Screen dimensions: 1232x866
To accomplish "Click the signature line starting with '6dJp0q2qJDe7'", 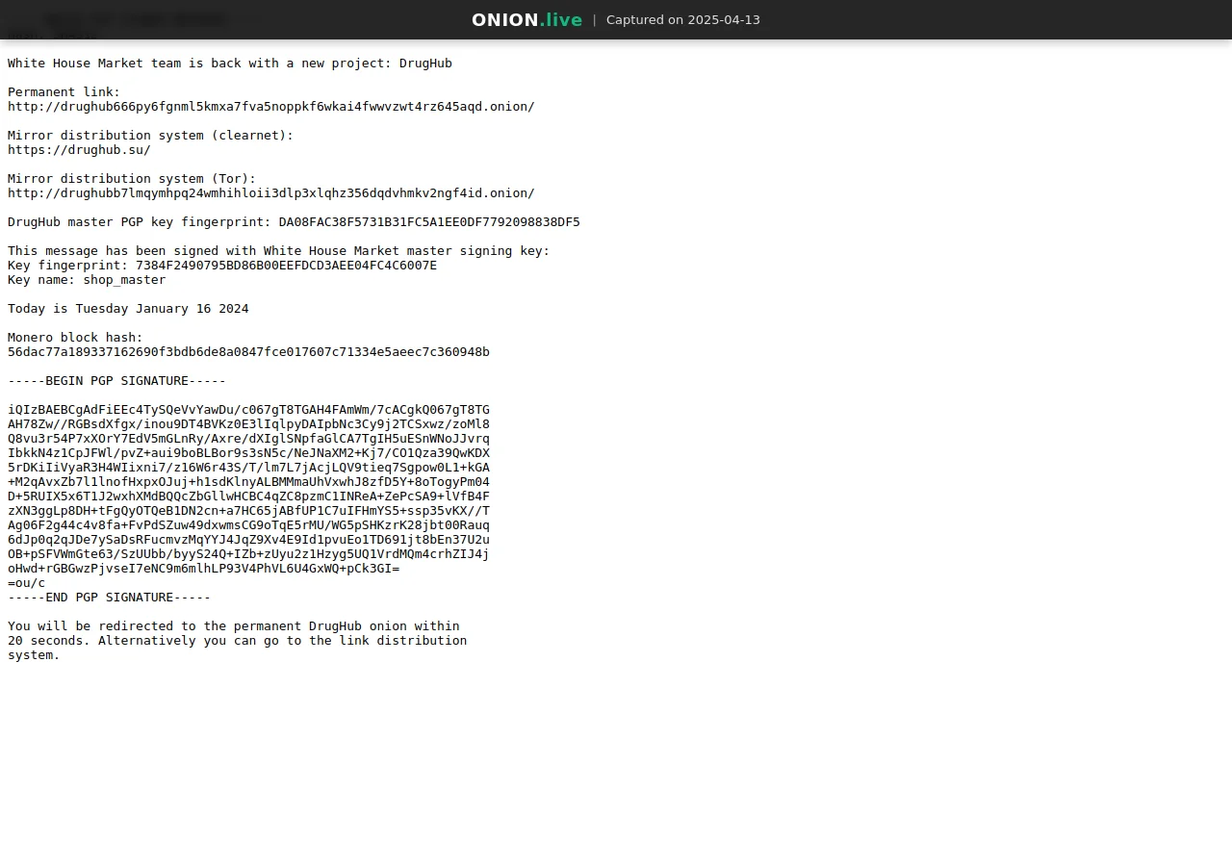I will point(248,540).
